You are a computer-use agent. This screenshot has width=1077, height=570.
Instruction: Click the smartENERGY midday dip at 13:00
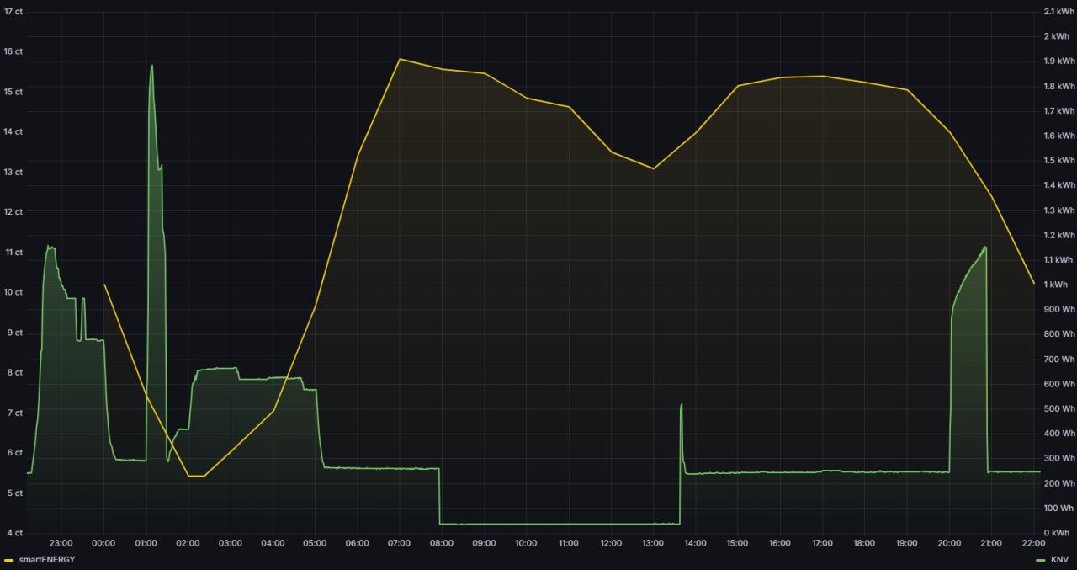point(653,168)
